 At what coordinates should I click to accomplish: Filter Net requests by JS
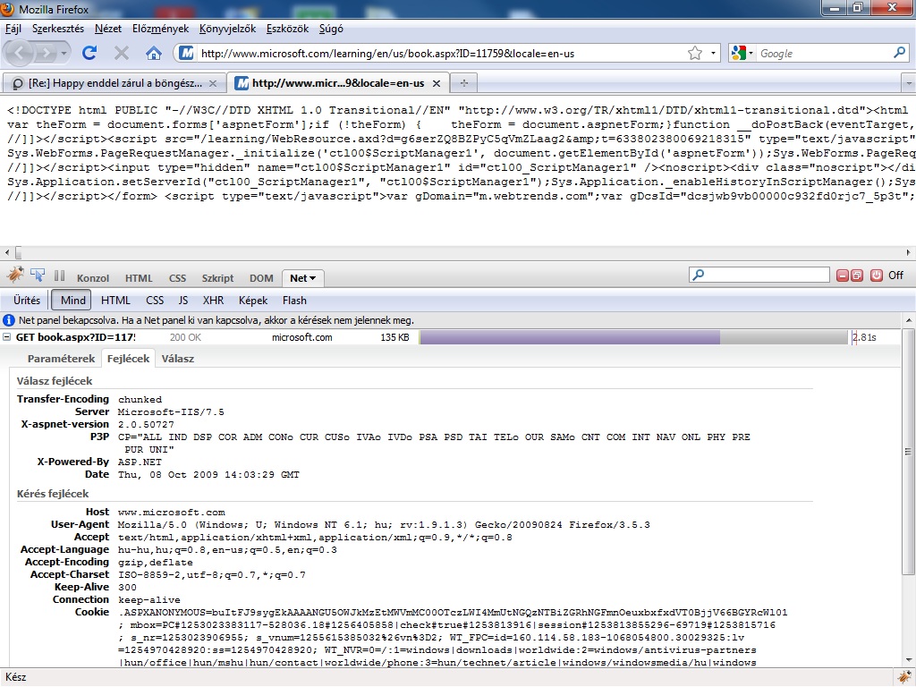[182, 301]
